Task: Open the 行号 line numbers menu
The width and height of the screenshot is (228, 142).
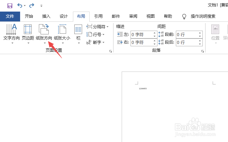Action: [x=95, y=34]
